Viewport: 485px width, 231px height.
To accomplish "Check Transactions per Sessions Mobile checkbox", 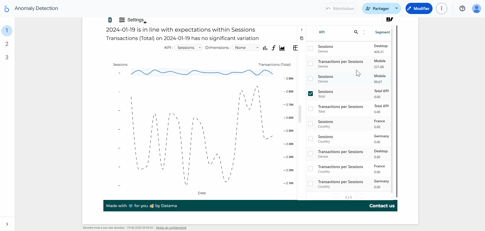I will click(x=311, y=64).
